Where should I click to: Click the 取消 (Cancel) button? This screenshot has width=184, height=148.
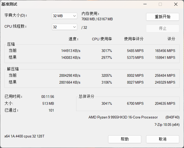pos(163,139)
